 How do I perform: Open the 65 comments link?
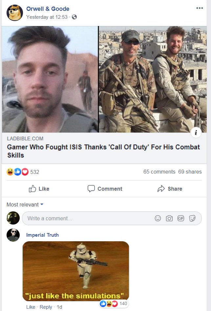pos(159,172)
